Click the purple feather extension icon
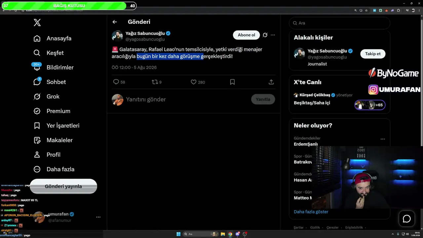423x238 pixels. [x=392, y=10]
